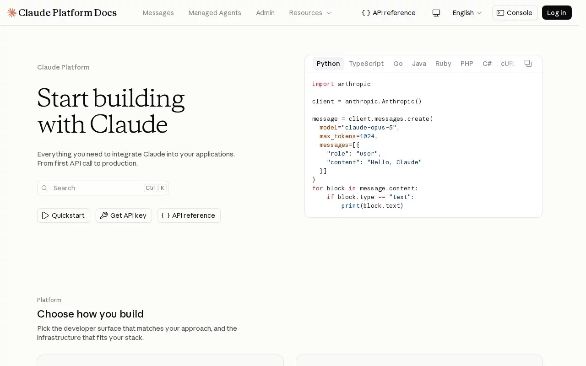Click the magnifier icon in search box
Screen dimensions: 586x366
[x=44, y=188]
